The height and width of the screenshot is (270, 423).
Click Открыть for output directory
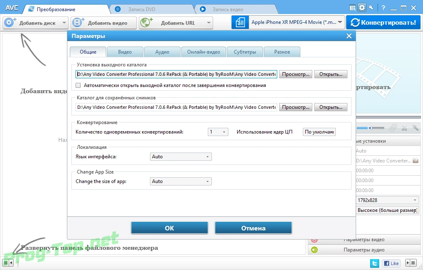pyautogui.click(x=331, y=74)
